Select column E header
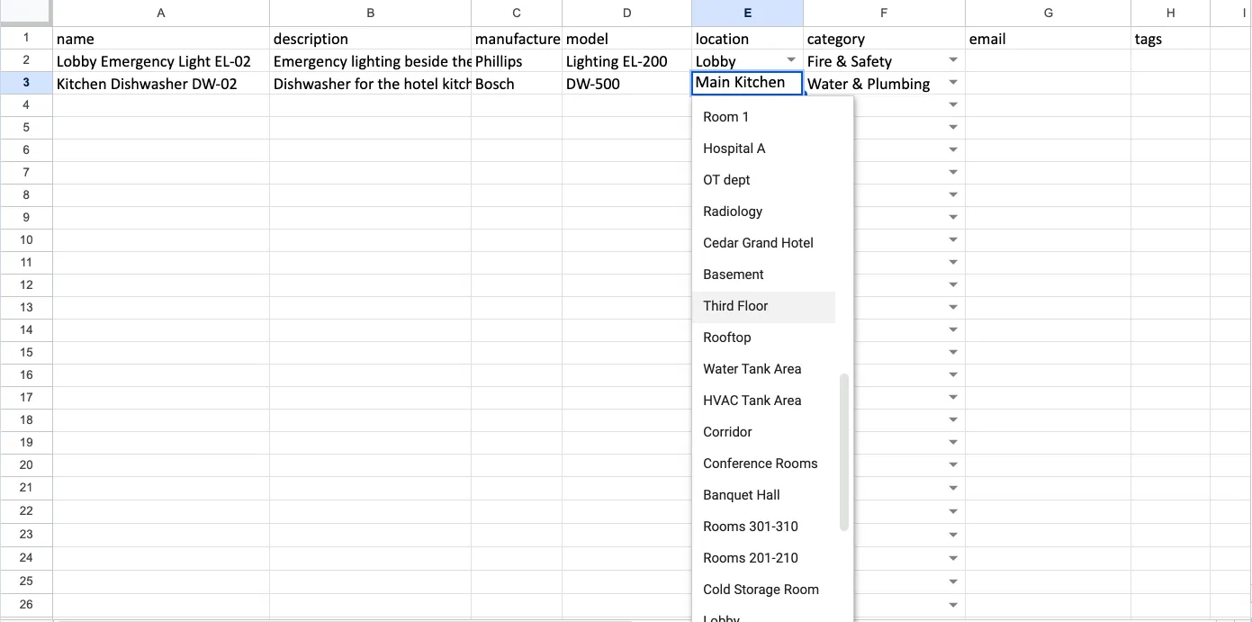 point(747,13)
